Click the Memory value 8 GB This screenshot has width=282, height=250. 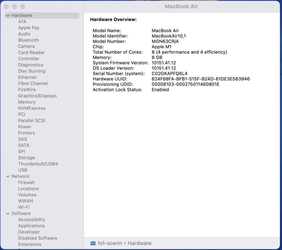tap(157, 57)
